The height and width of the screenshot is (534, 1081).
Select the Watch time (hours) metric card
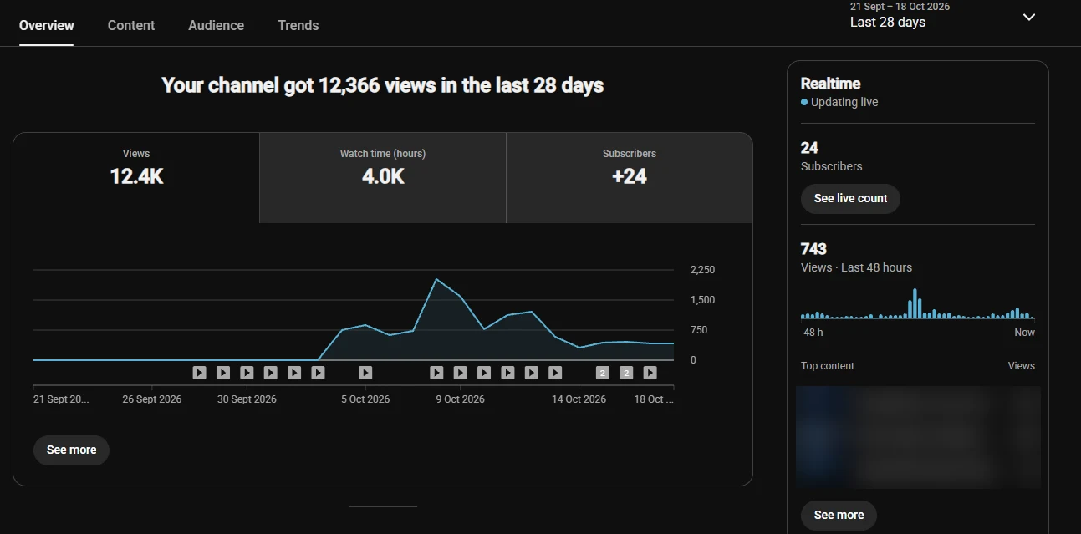383,178
